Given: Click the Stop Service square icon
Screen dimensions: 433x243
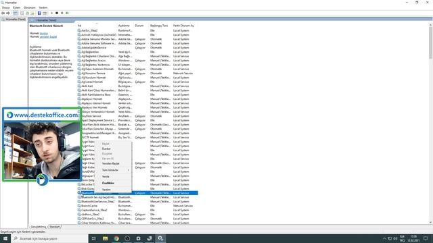Looking at the screenshot, I should [x=57, y=13].
